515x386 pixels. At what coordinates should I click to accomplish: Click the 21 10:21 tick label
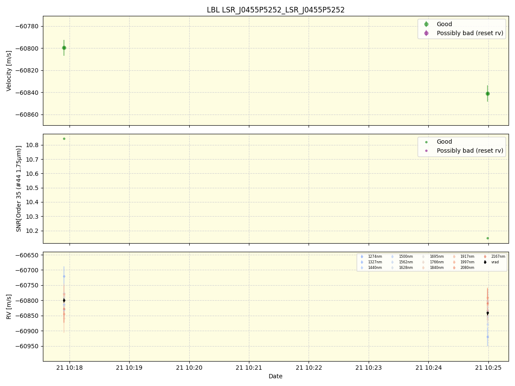[249, 368]
